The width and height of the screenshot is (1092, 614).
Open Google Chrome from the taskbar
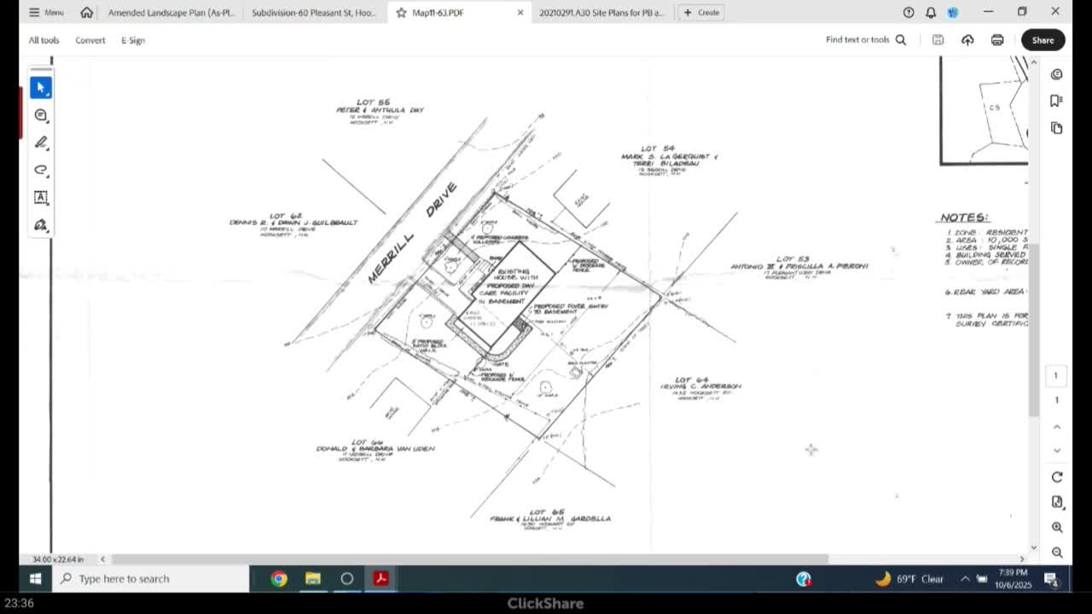pyautogui.click(x=279, y=579)
